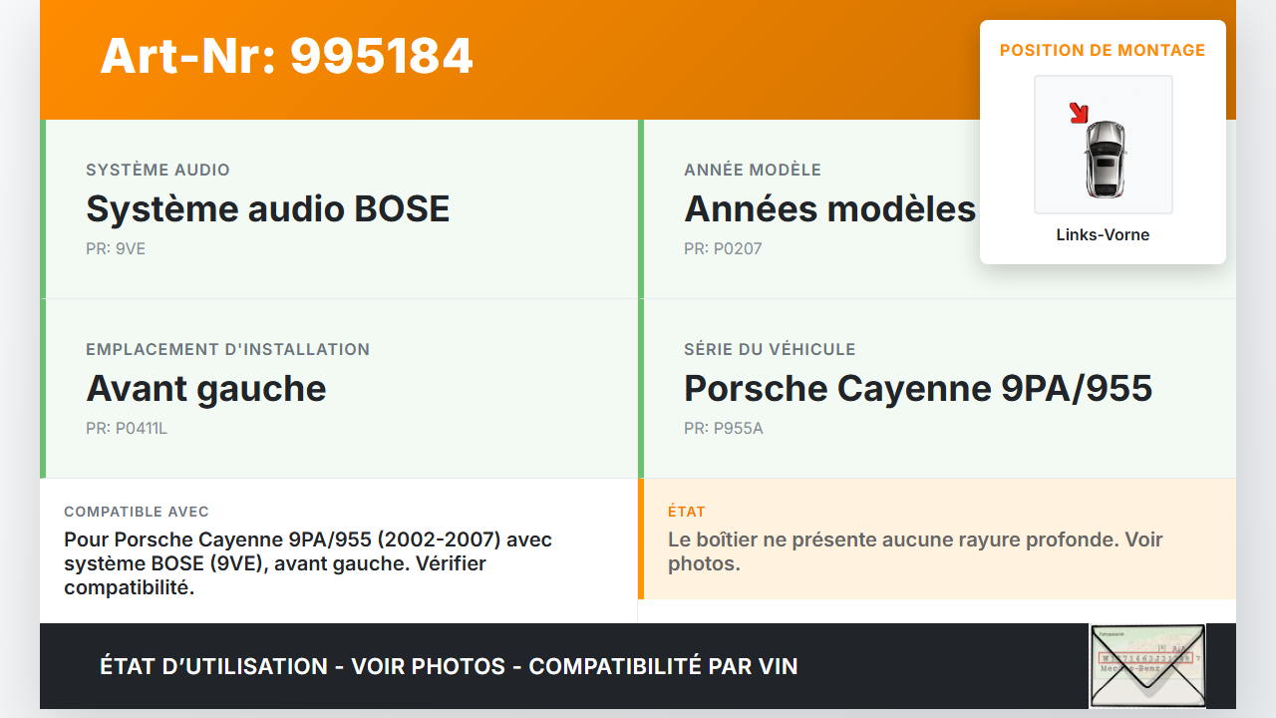Select the Système audio BOSE value
Viewport: 1276px width, 718px height.
point(267,209)
